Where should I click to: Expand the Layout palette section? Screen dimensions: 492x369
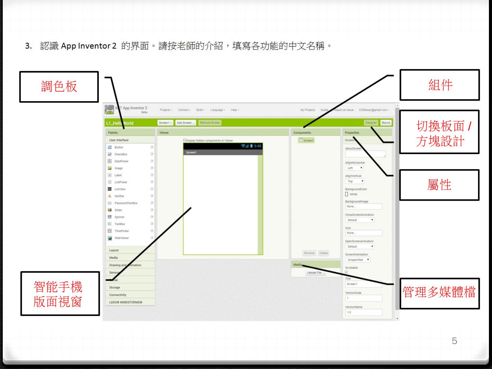pyautogui.click(x=130, y=250)
